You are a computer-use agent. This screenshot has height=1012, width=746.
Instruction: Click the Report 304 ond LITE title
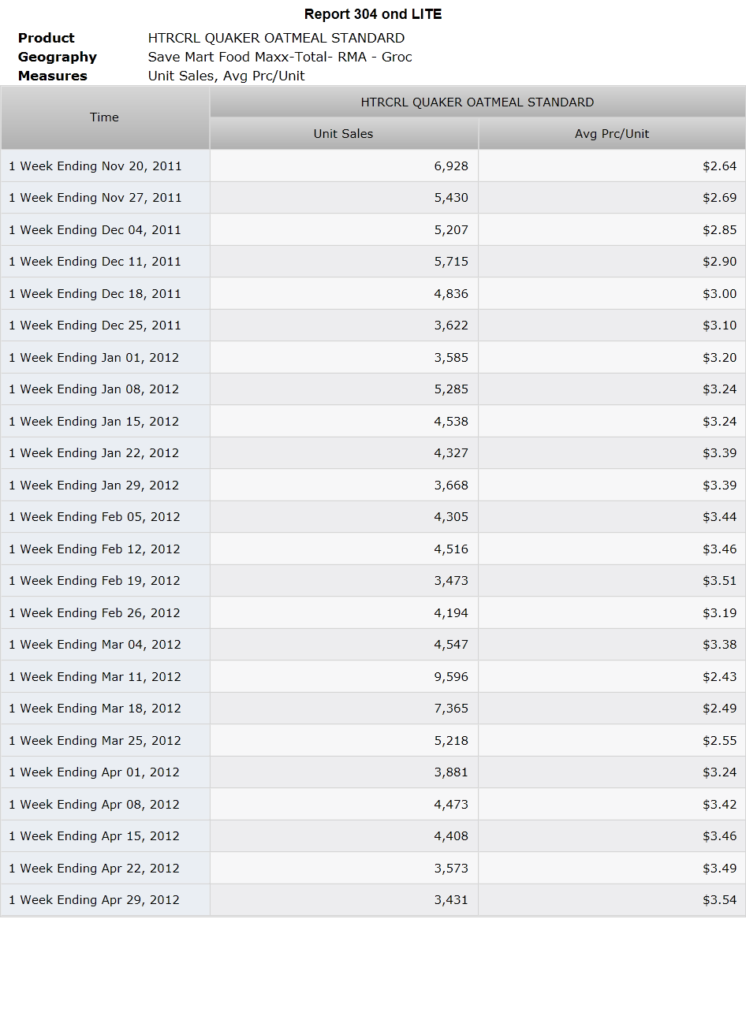(373, 14)
